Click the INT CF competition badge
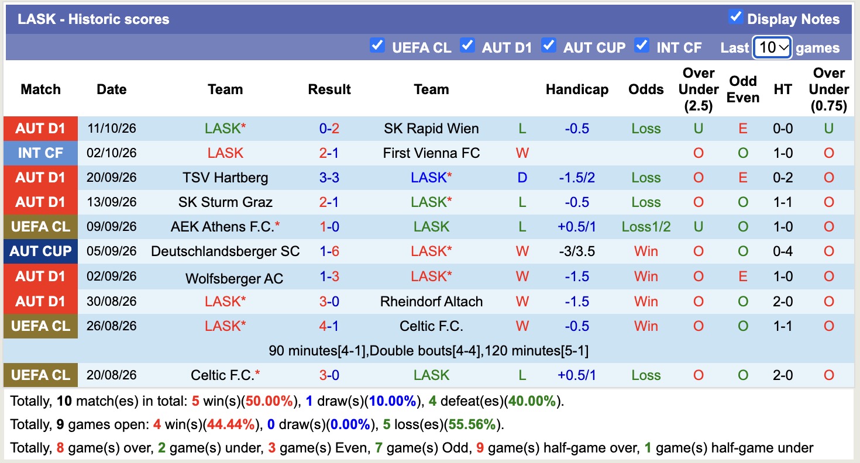 [40, 153]
